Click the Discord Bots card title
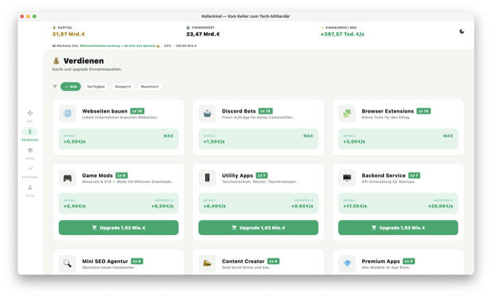 click(x=238, y=111)
